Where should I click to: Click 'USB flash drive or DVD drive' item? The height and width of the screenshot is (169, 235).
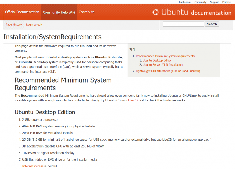click(x=60, y=160)
